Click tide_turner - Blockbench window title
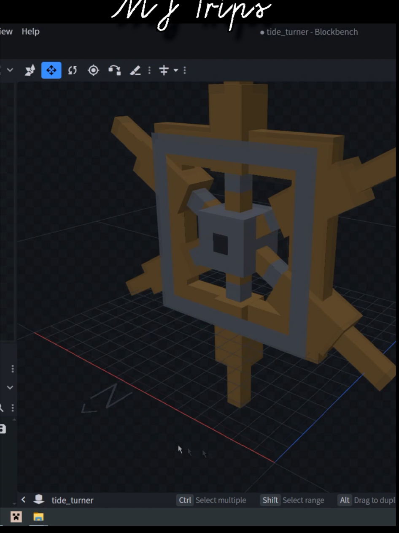 312,32
